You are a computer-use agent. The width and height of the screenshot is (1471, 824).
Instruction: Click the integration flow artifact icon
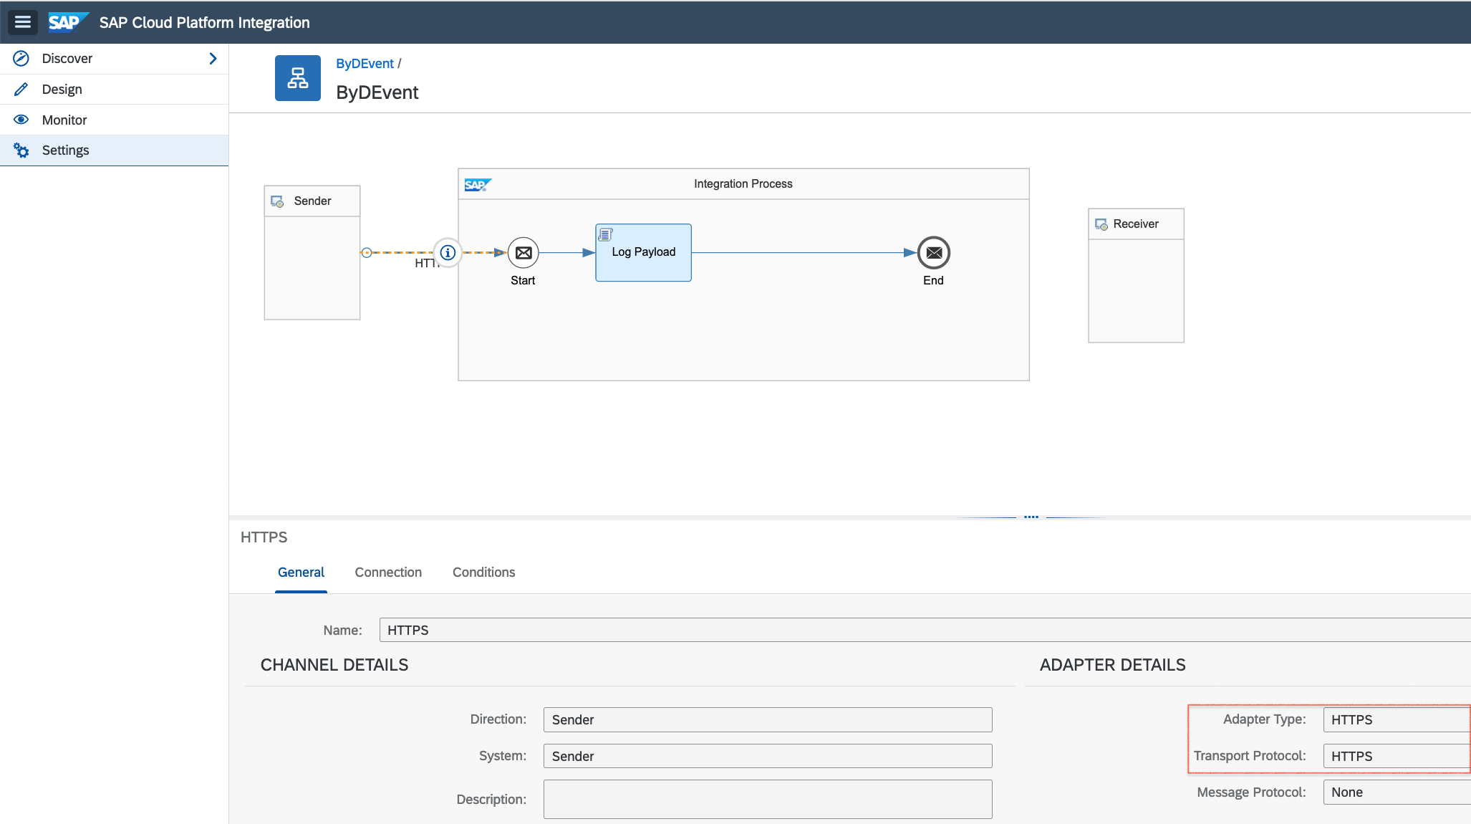pyautogui.click(x=298, y=78)
